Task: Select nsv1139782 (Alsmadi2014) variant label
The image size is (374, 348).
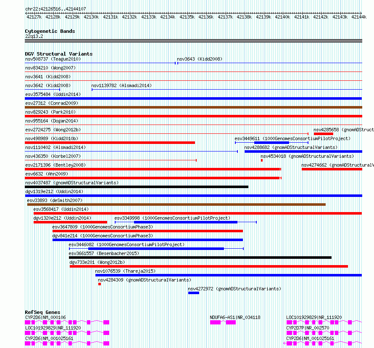Action: point(121,85)
